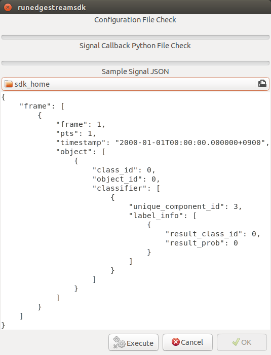Click the "unique_component_id": 3 line
Viewport: 271px width, 355px height.
(x=185, y=206)
